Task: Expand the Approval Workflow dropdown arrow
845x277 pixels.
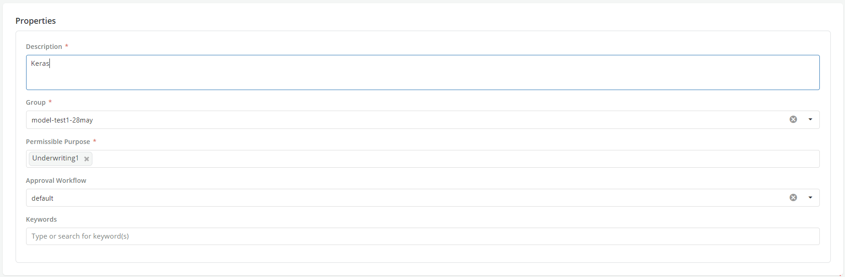Action: 810,197
